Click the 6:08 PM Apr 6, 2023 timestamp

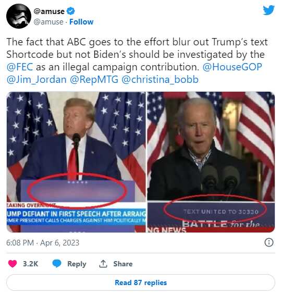pyautogui.click(x=43, y=243)
